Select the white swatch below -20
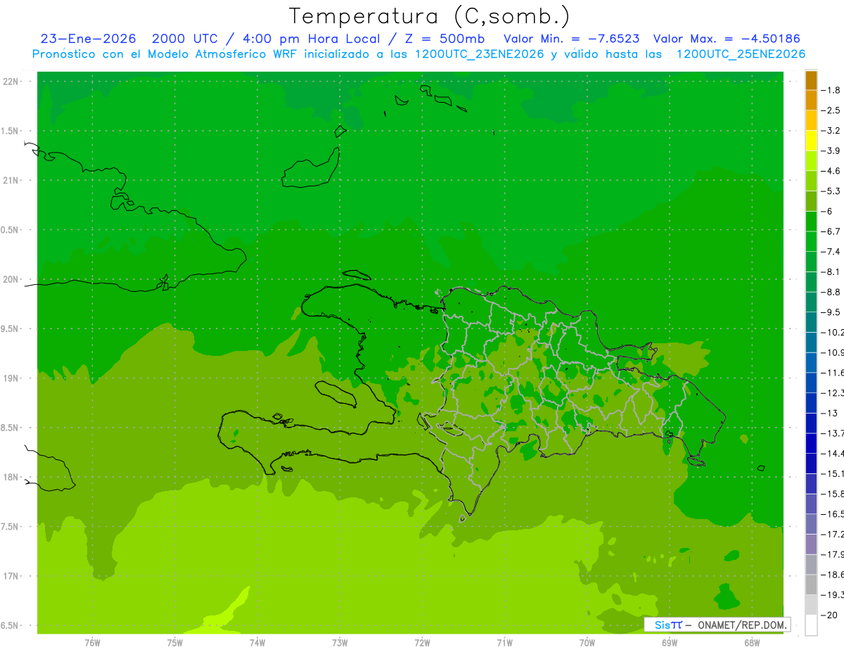844x652 pixels. (x=811, y=625)
